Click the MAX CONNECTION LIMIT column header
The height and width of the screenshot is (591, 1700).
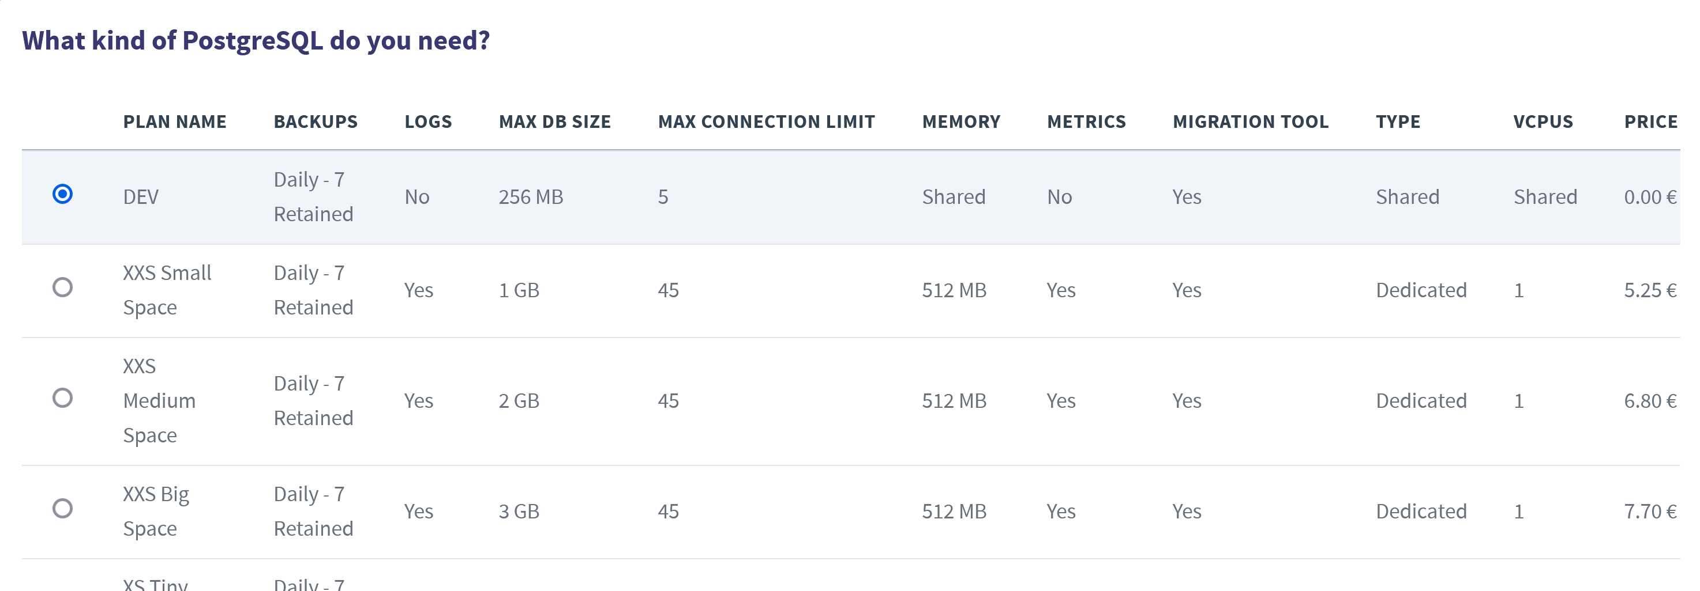coord(767,122)
